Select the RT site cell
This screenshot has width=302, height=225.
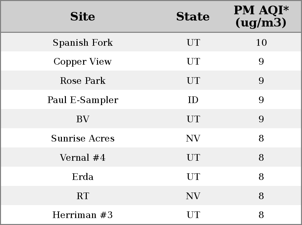[83, 196]
